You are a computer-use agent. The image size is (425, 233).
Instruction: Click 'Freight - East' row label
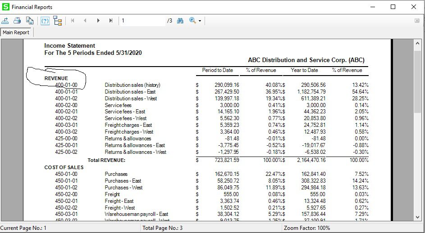click(119, 201)
